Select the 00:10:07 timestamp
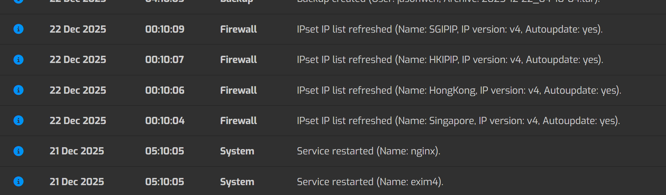The image size is (666, 195). (164, 60)
